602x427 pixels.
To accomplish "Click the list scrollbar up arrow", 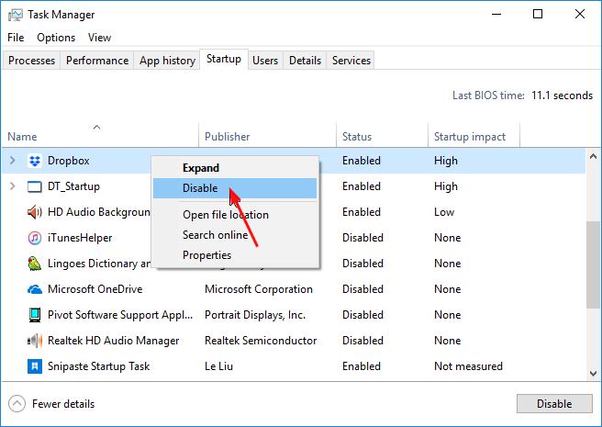I will tap(593, 156).
